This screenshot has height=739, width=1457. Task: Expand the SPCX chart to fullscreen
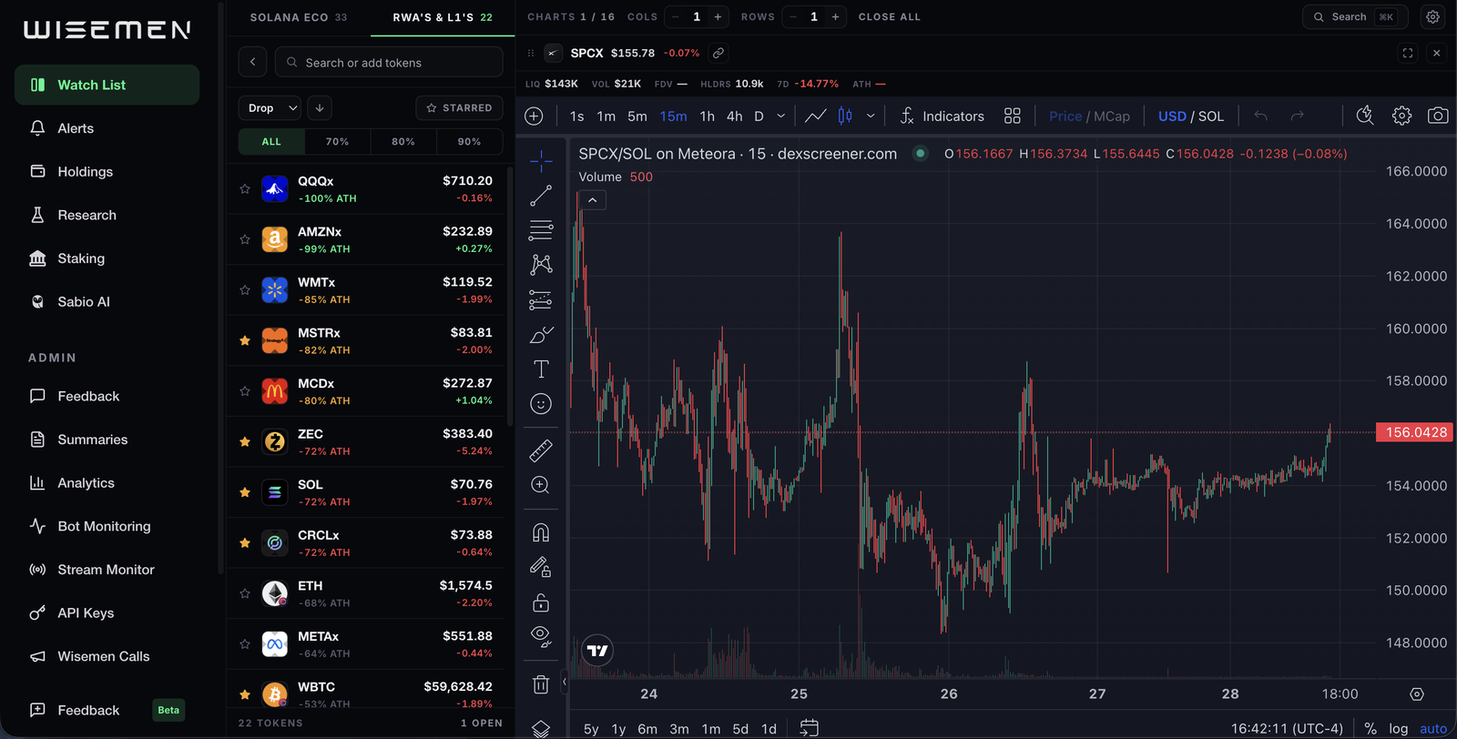click(x=1408, y=53)
